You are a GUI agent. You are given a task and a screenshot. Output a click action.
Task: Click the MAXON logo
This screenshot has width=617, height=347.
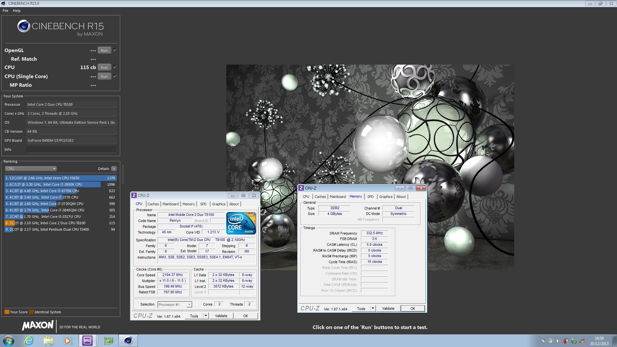[x=38, y=325]
